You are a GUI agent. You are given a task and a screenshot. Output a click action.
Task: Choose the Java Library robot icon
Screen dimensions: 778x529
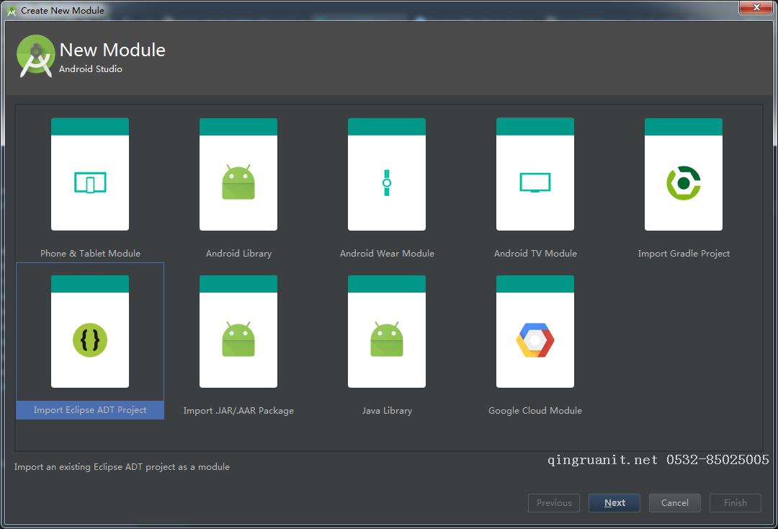tap(387, 339)
